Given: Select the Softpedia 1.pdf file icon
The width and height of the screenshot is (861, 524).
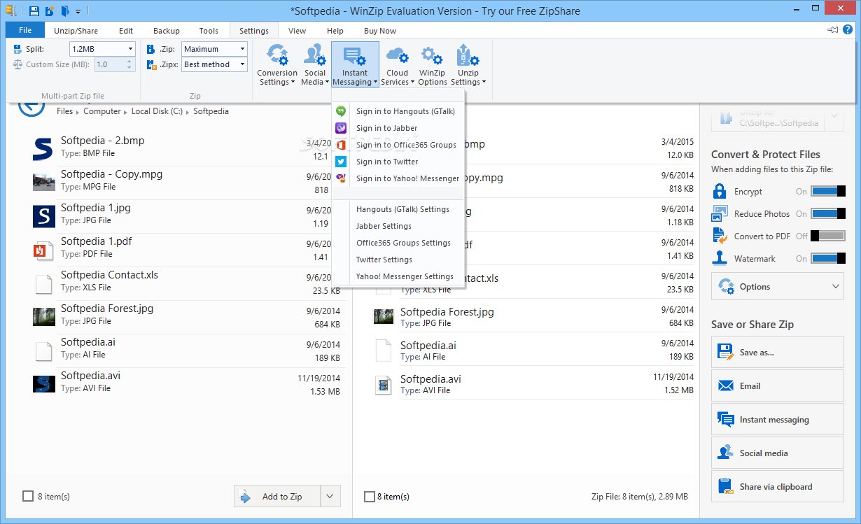Looking at the screenshot, I should tap(43, 250).
